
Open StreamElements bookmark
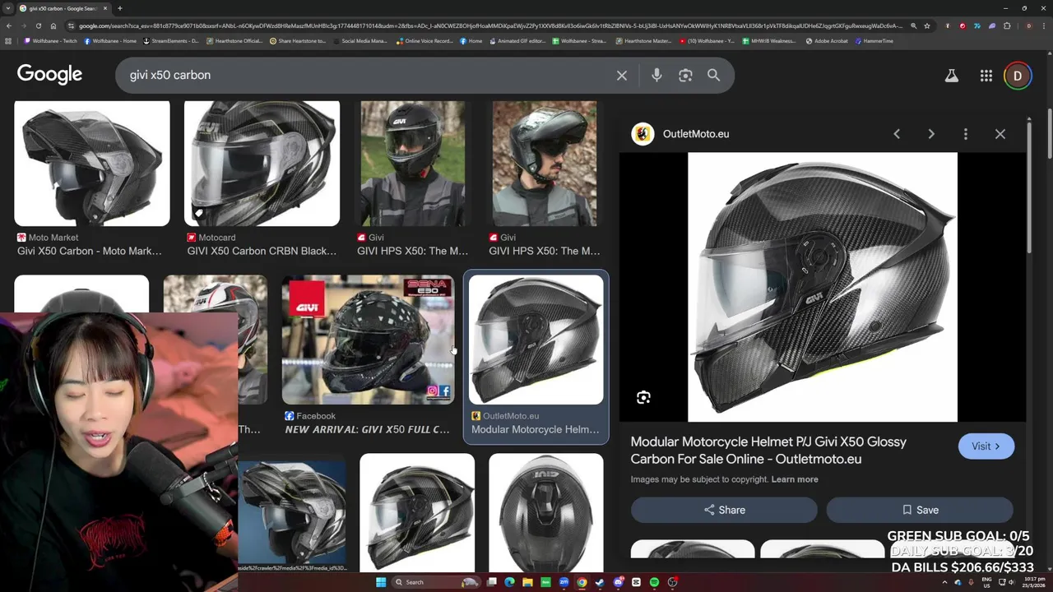coord(171,41)
